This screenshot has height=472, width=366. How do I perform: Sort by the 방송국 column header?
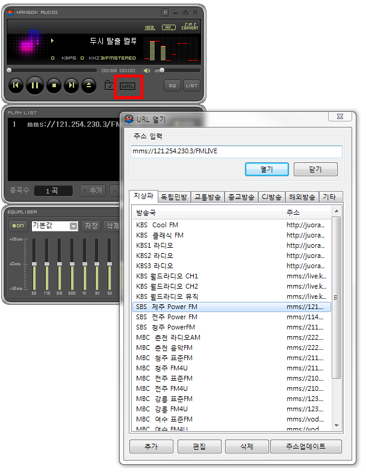point(208,213)
